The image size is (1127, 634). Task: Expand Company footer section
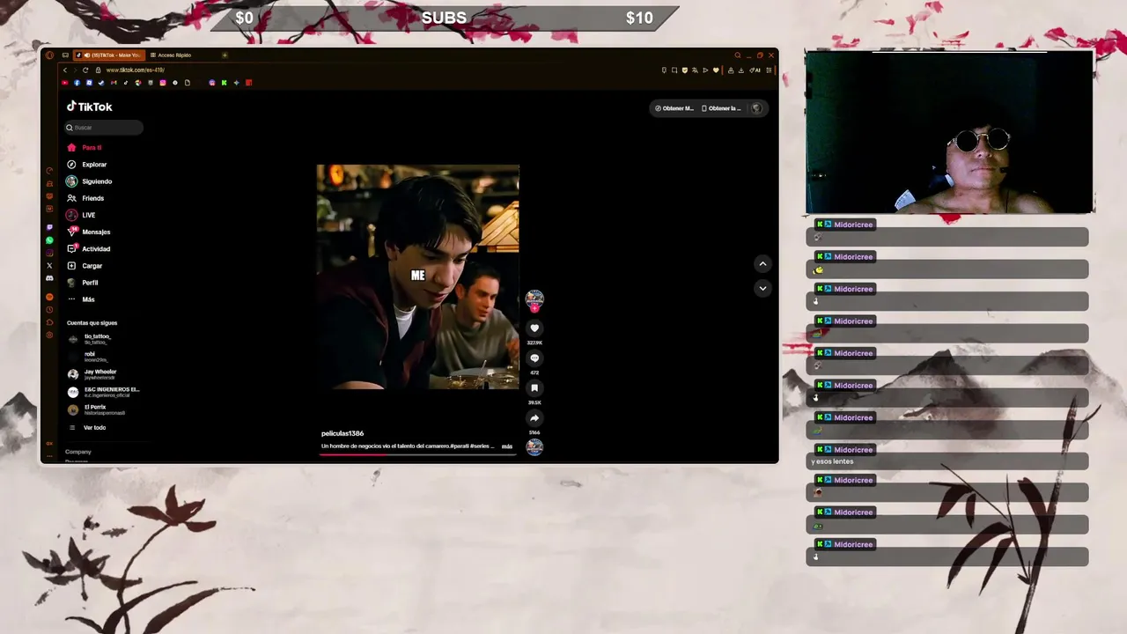(78, 452)
